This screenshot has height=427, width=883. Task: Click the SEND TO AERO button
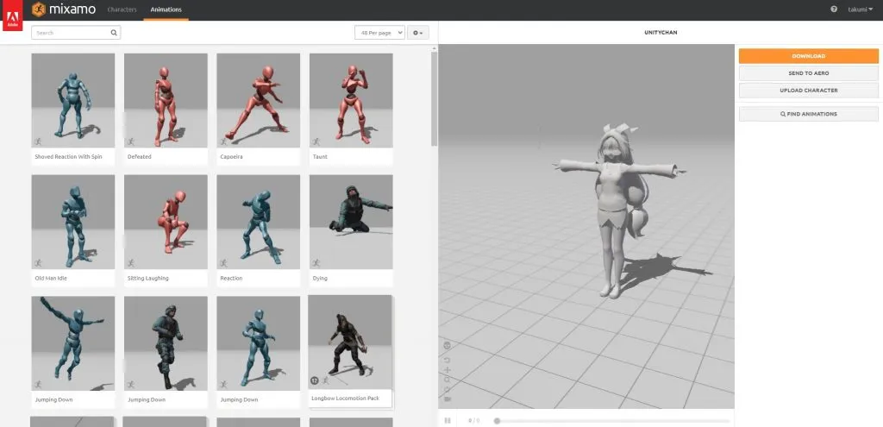[809, 73]
